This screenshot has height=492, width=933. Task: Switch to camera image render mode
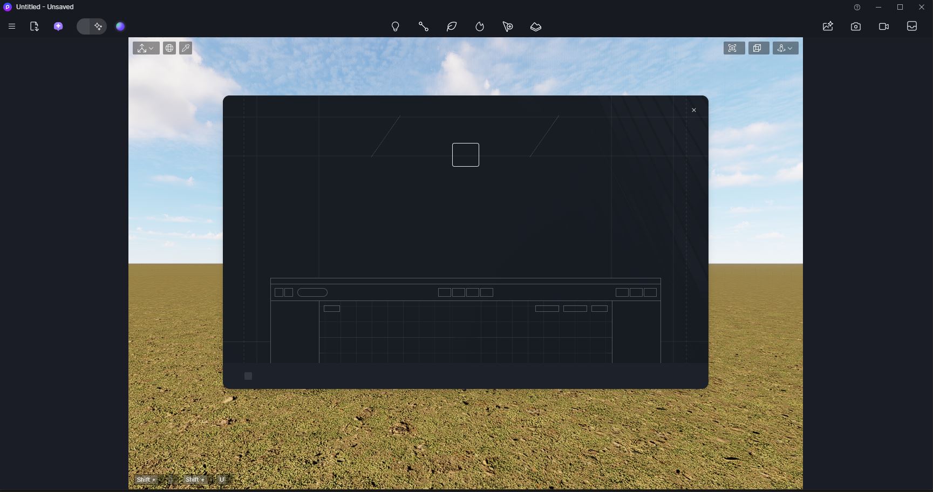[x=856, y=26]
